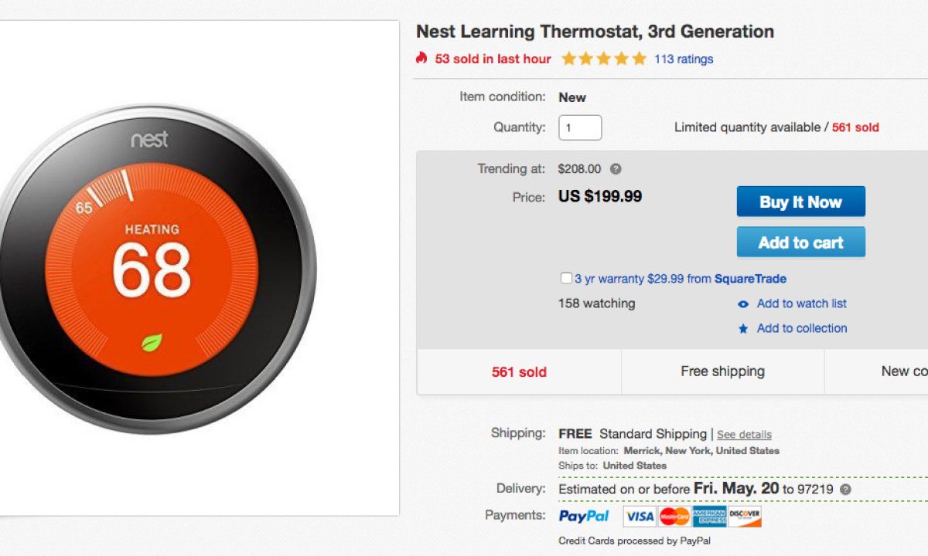Viewport: 928px width, 556px height.
Task: Click the Discover card icon
Action: [x=745, y=516]
